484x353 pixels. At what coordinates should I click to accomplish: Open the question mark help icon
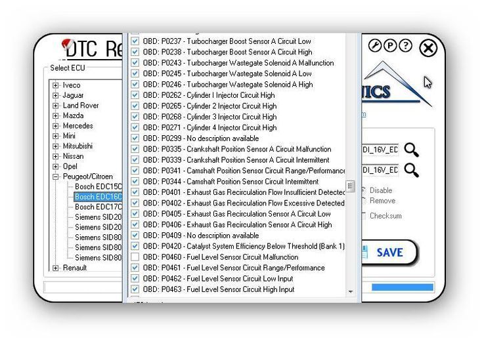coord(406,46)
